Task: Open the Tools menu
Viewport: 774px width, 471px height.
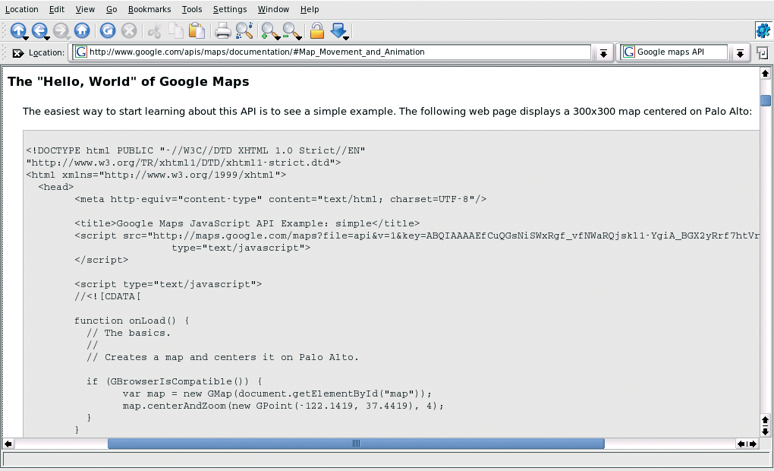Action: [192, 9]
